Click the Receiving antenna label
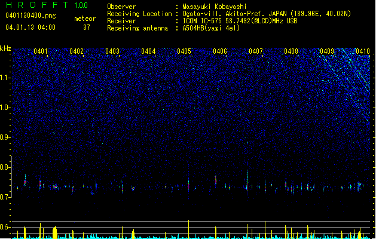Image resolution: width=376 pixels, height=239 pixels. pyautogui.click(x=137, y=28)
